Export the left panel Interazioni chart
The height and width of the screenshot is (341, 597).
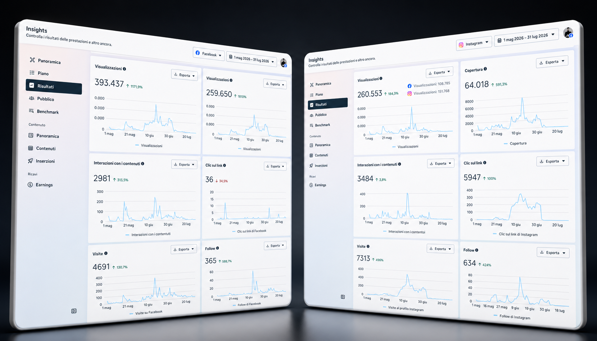[184, 164]
